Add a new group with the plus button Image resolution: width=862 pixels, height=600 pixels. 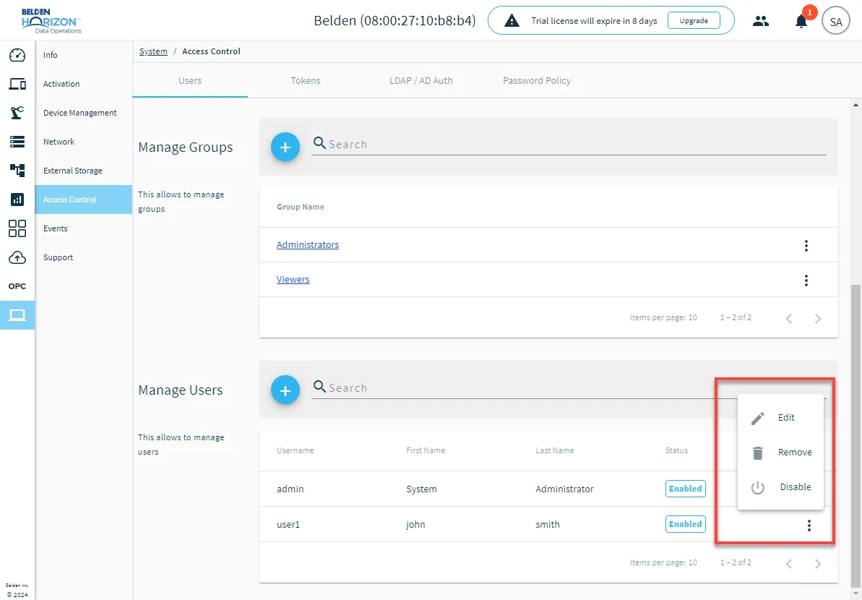285,147
